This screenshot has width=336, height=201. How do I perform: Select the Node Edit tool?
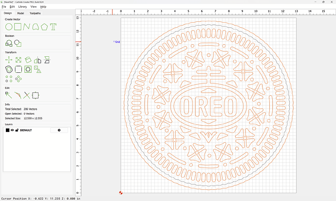[x=9, y=95]
